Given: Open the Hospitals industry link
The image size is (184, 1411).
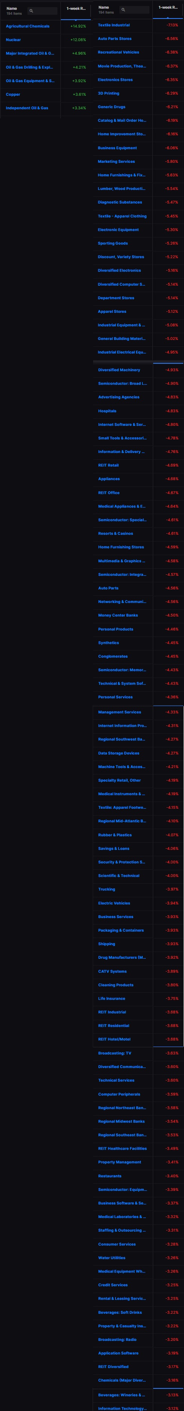Looking at the screenshot, I should [x=107, y=411].
